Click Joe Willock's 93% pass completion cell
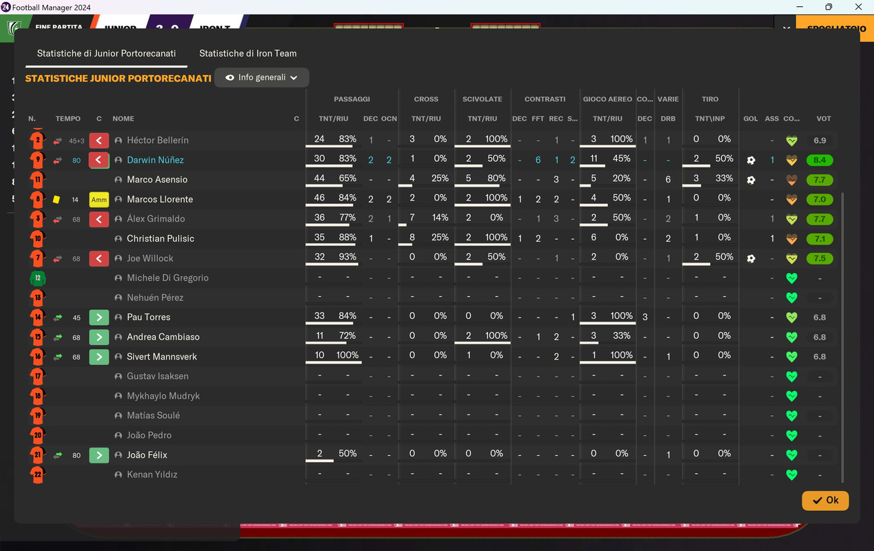This screenshot has width=874, height=551. pyautogui.click(x=347, y=257)
